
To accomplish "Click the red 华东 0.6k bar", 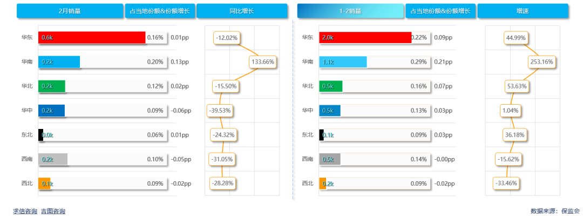I will (x=92, y=37).
